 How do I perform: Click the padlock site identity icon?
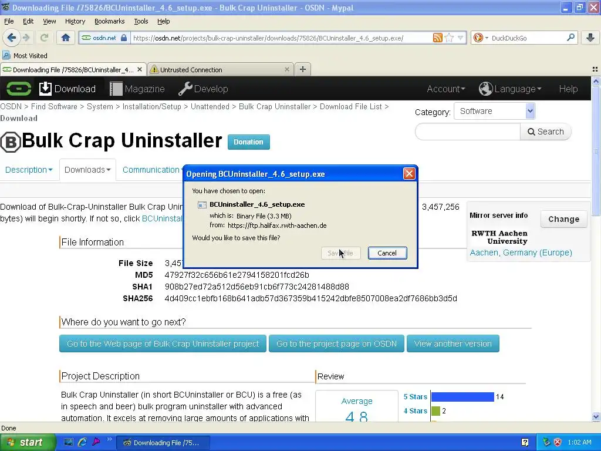(x=123, y=38)
